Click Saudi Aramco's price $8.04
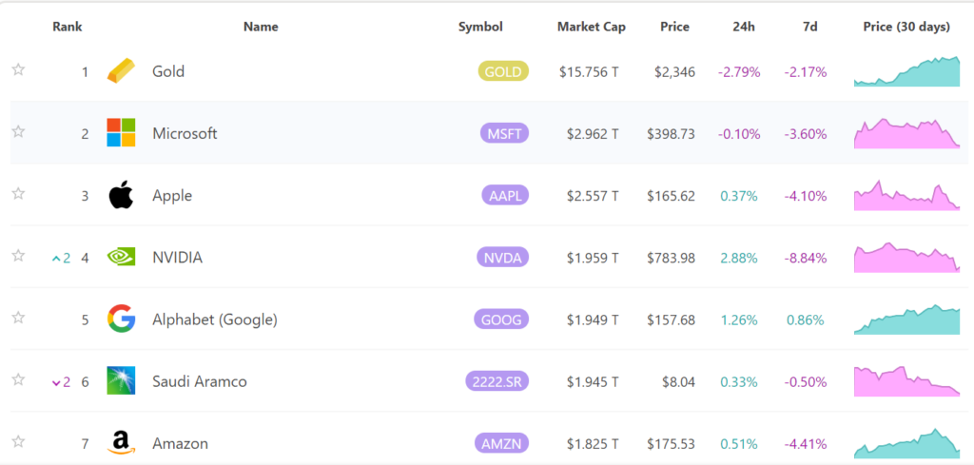This screenshot has width=974, height=465. point(678,382)
